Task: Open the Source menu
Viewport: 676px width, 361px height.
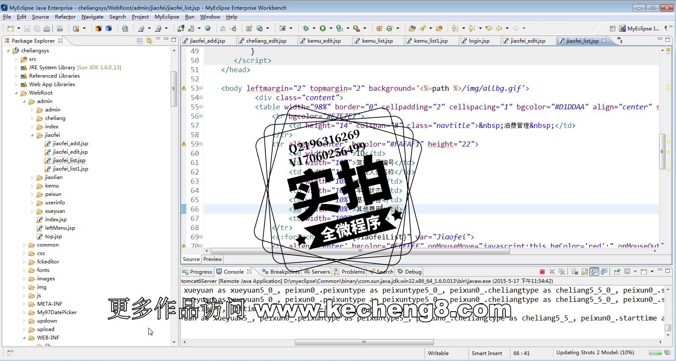Action: tap(40, 17)
